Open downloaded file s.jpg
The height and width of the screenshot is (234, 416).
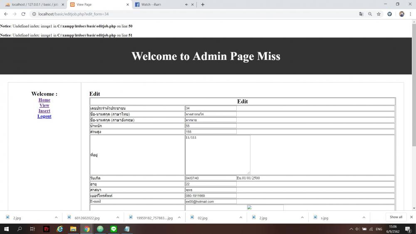pyautogui.click(x=324, y=218)
